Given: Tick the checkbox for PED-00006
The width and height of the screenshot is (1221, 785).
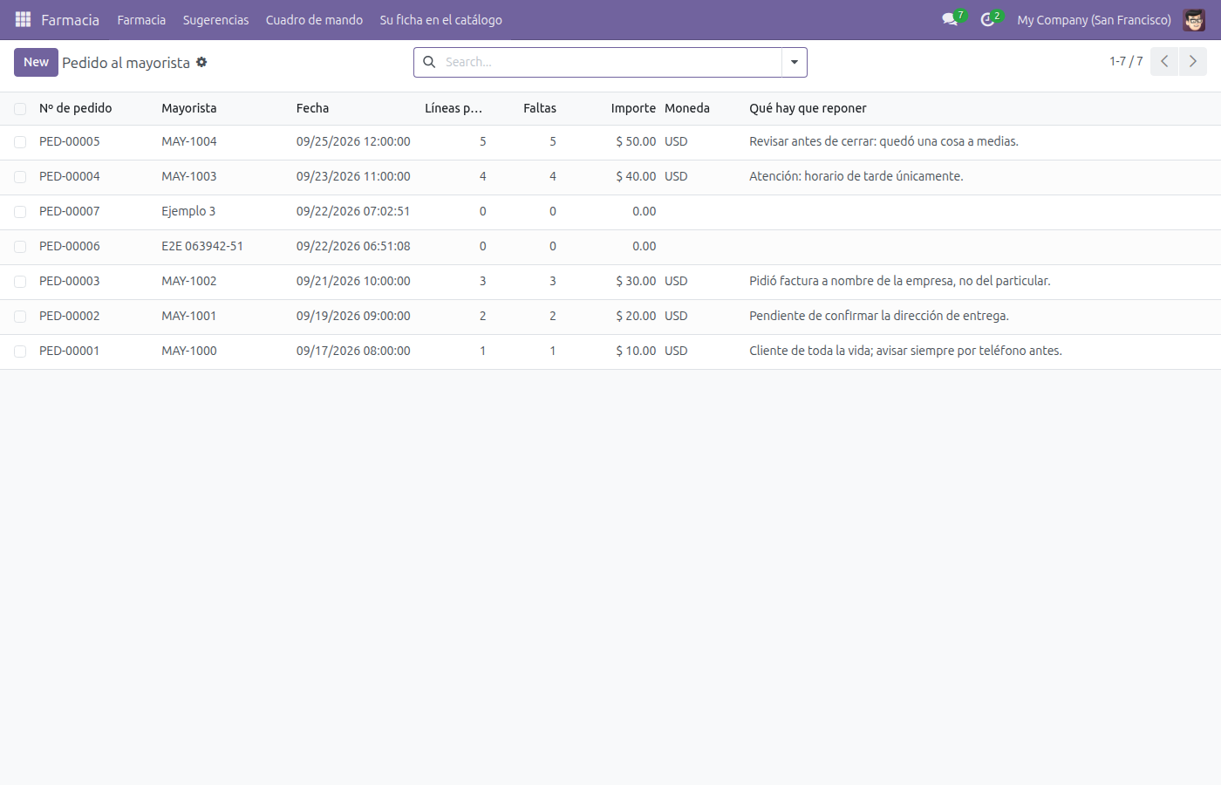Looking at the screenshot, I should pos(20,246).
